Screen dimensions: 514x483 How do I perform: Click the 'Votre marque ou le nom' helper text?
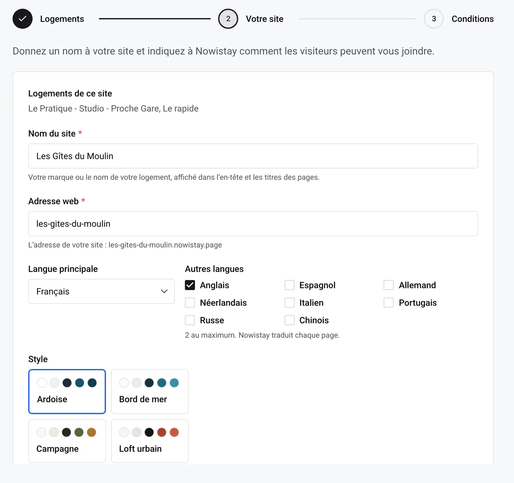(x=174, y=177)
